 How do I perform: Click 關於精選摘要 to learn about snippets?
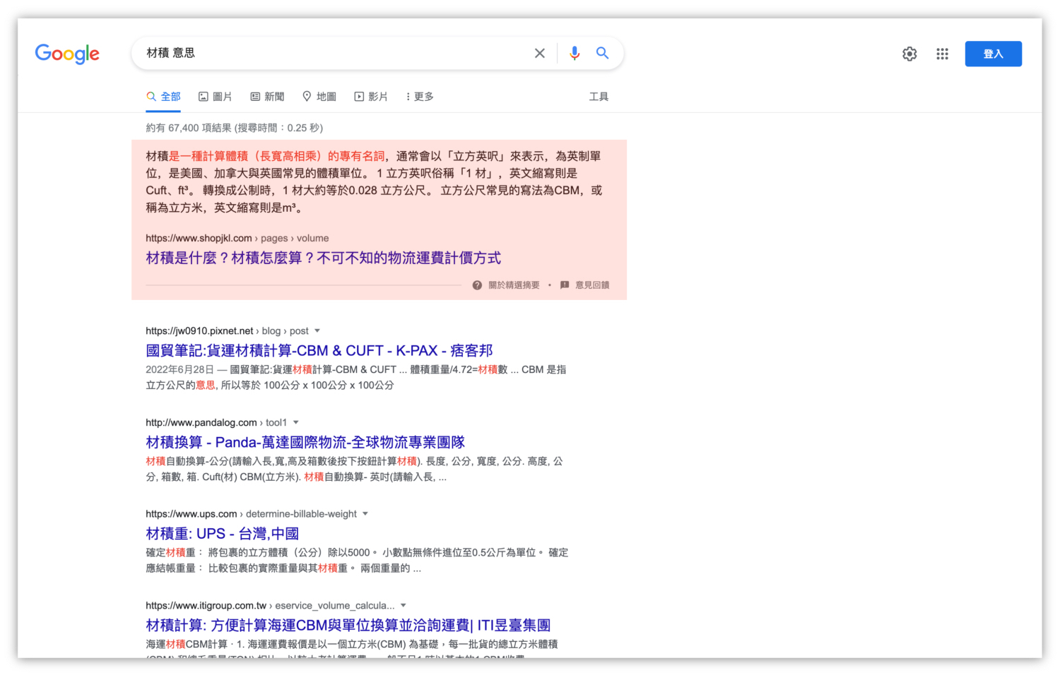(514, 285)
